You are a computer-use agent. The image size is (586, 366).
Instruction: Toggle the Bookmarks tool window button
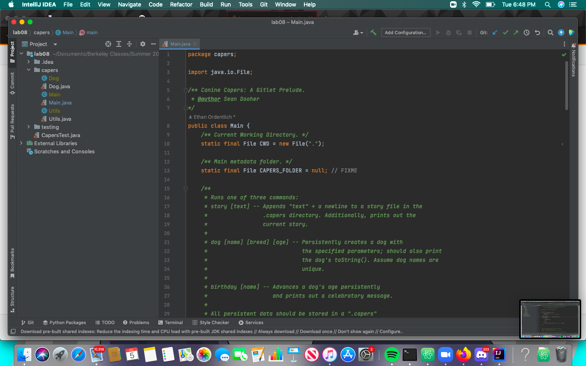[12, 263]
